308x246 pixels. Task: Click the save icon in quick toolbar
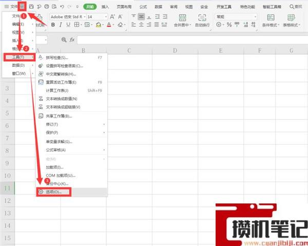click(31, 7)
